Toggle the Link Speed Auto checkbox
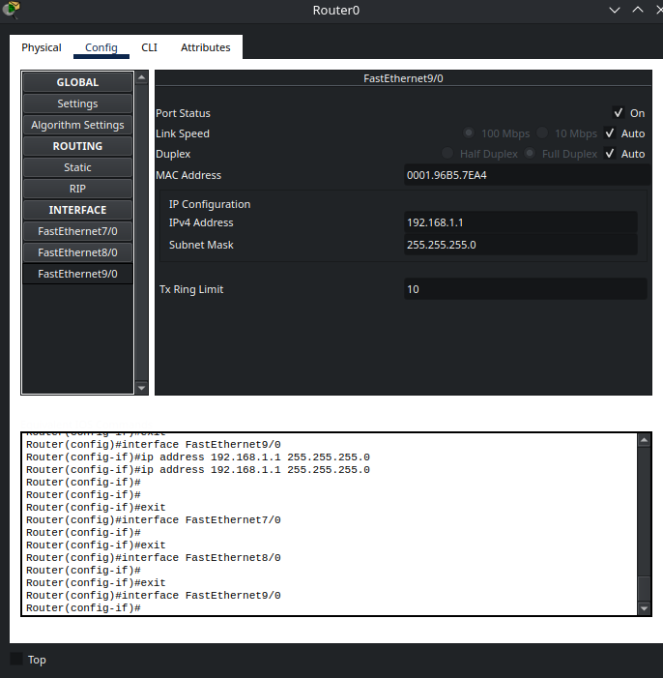The image size is (663, 678). [610, 133]
